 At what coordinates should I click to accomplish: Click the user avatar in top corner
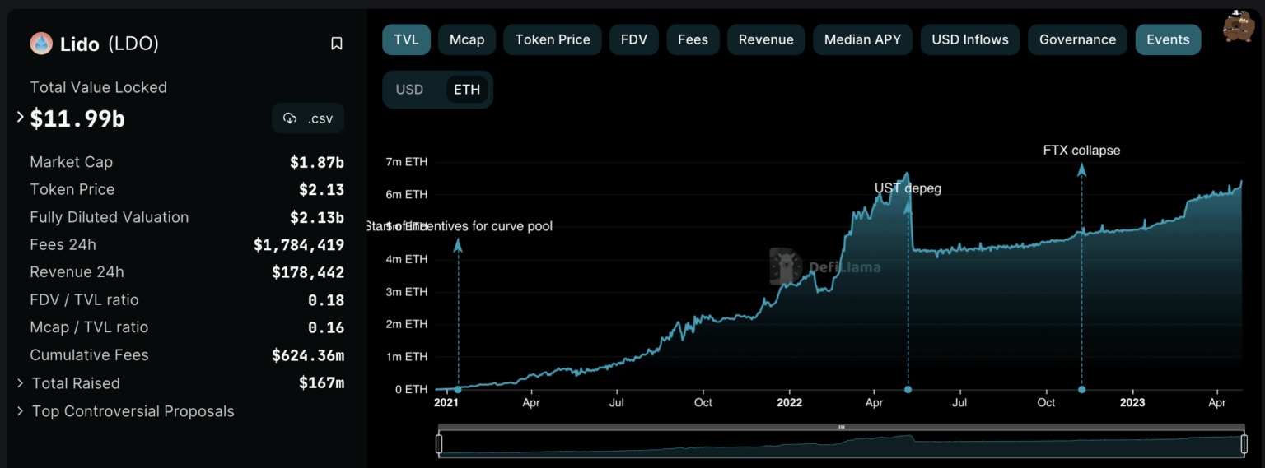(x=1238, y=25)
